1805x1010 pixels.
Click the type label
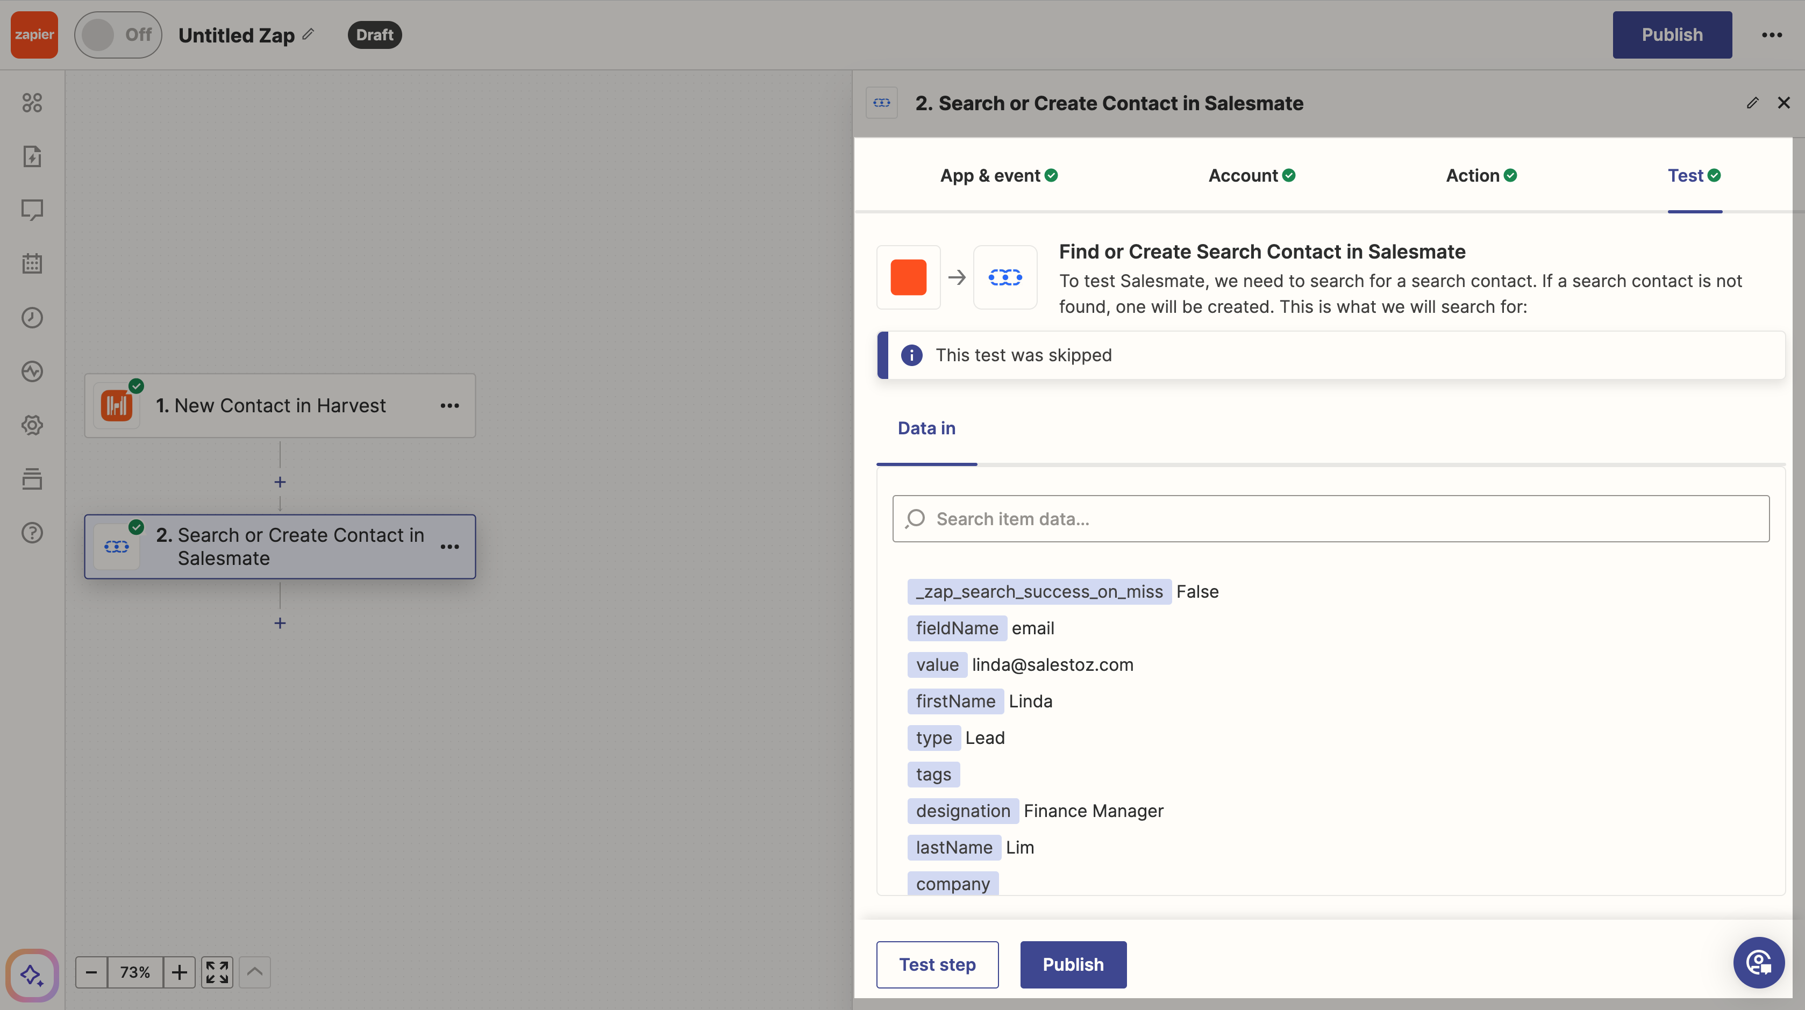click(x=933, y=737)
